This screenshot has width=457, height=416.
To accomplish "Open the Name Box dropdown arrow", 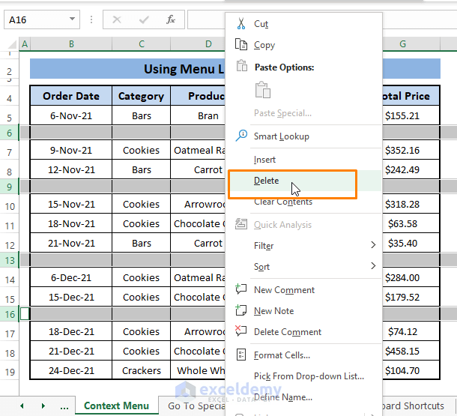I will pyautogui.click(x=72, y=19).
